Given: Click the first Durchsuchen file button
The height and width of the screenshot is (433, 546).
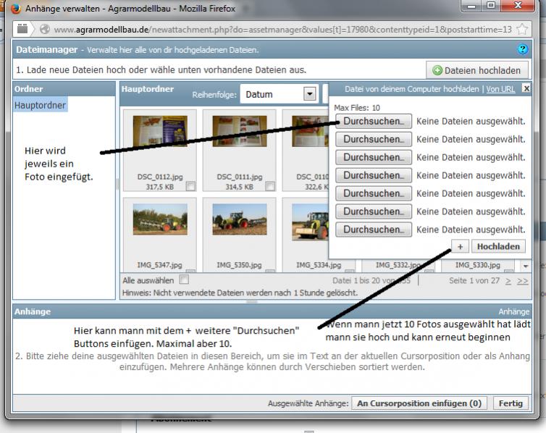Looking at the screenshot, I should click(x=373, y=121).
